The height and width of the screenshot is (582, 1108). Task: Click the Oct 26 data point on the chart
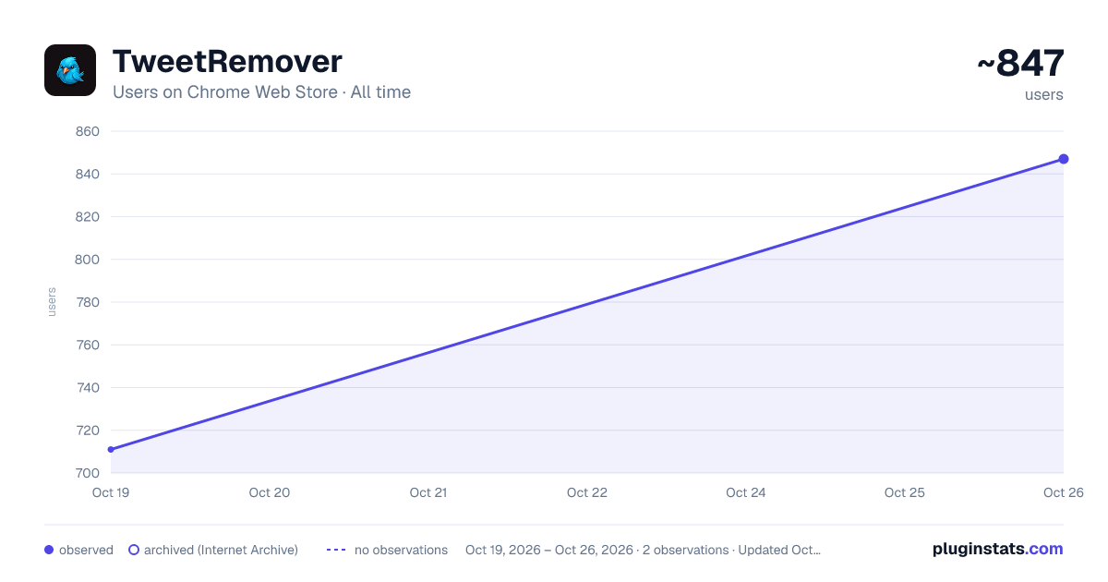pyautogui.click(x=1064, y=159)
